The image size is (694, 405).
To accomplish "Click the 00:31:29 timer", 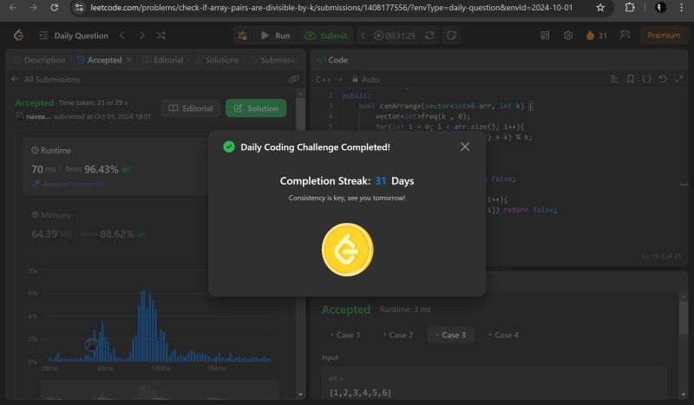I will pos(395,36).
